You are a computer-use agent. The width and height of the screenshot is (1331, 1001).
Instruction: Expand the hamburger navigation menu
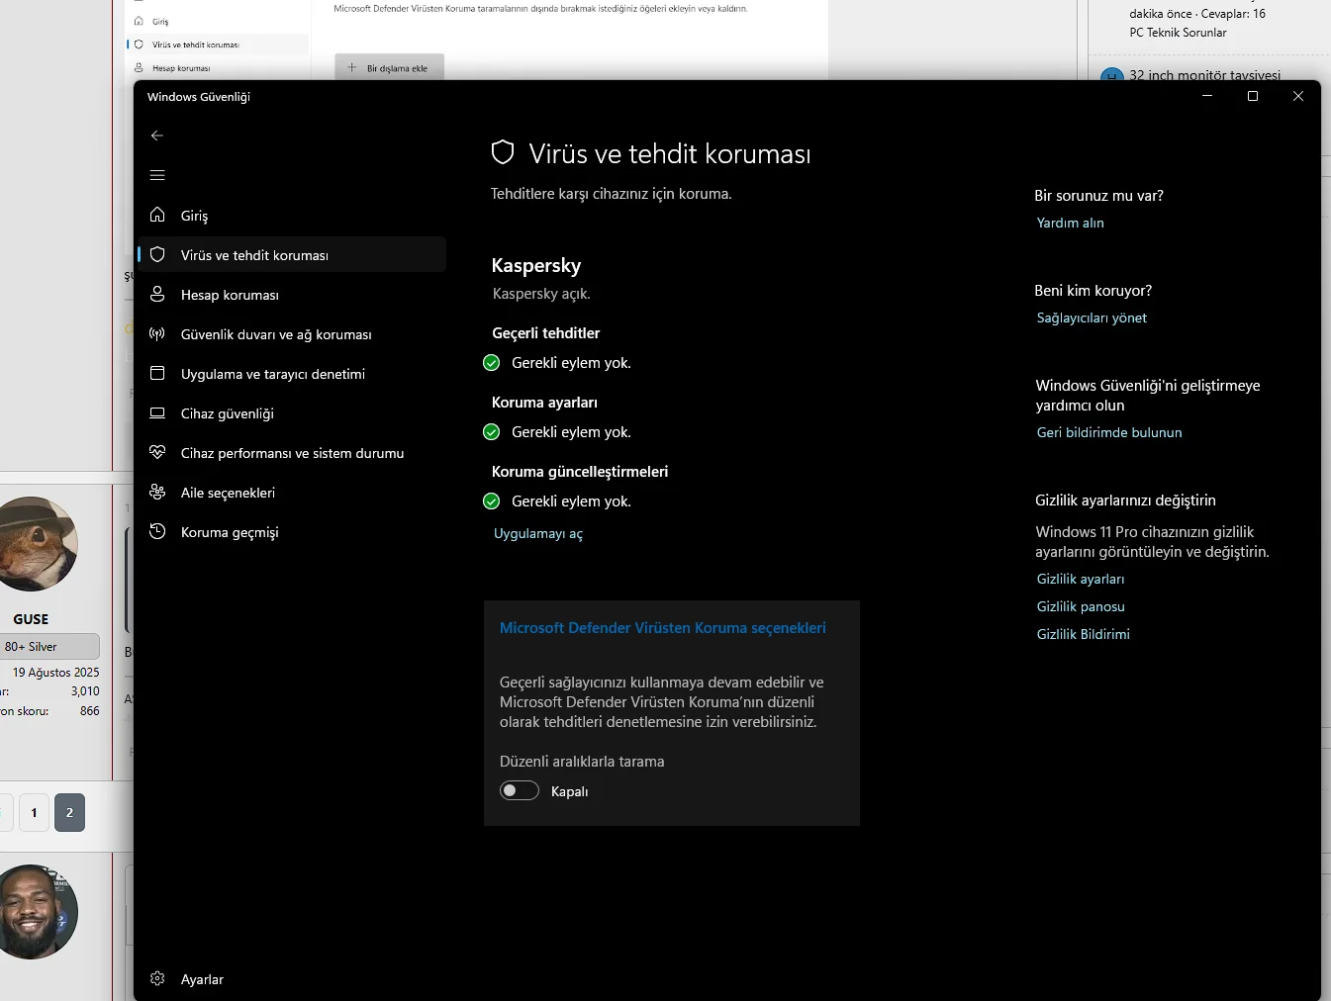coord(157,175)
